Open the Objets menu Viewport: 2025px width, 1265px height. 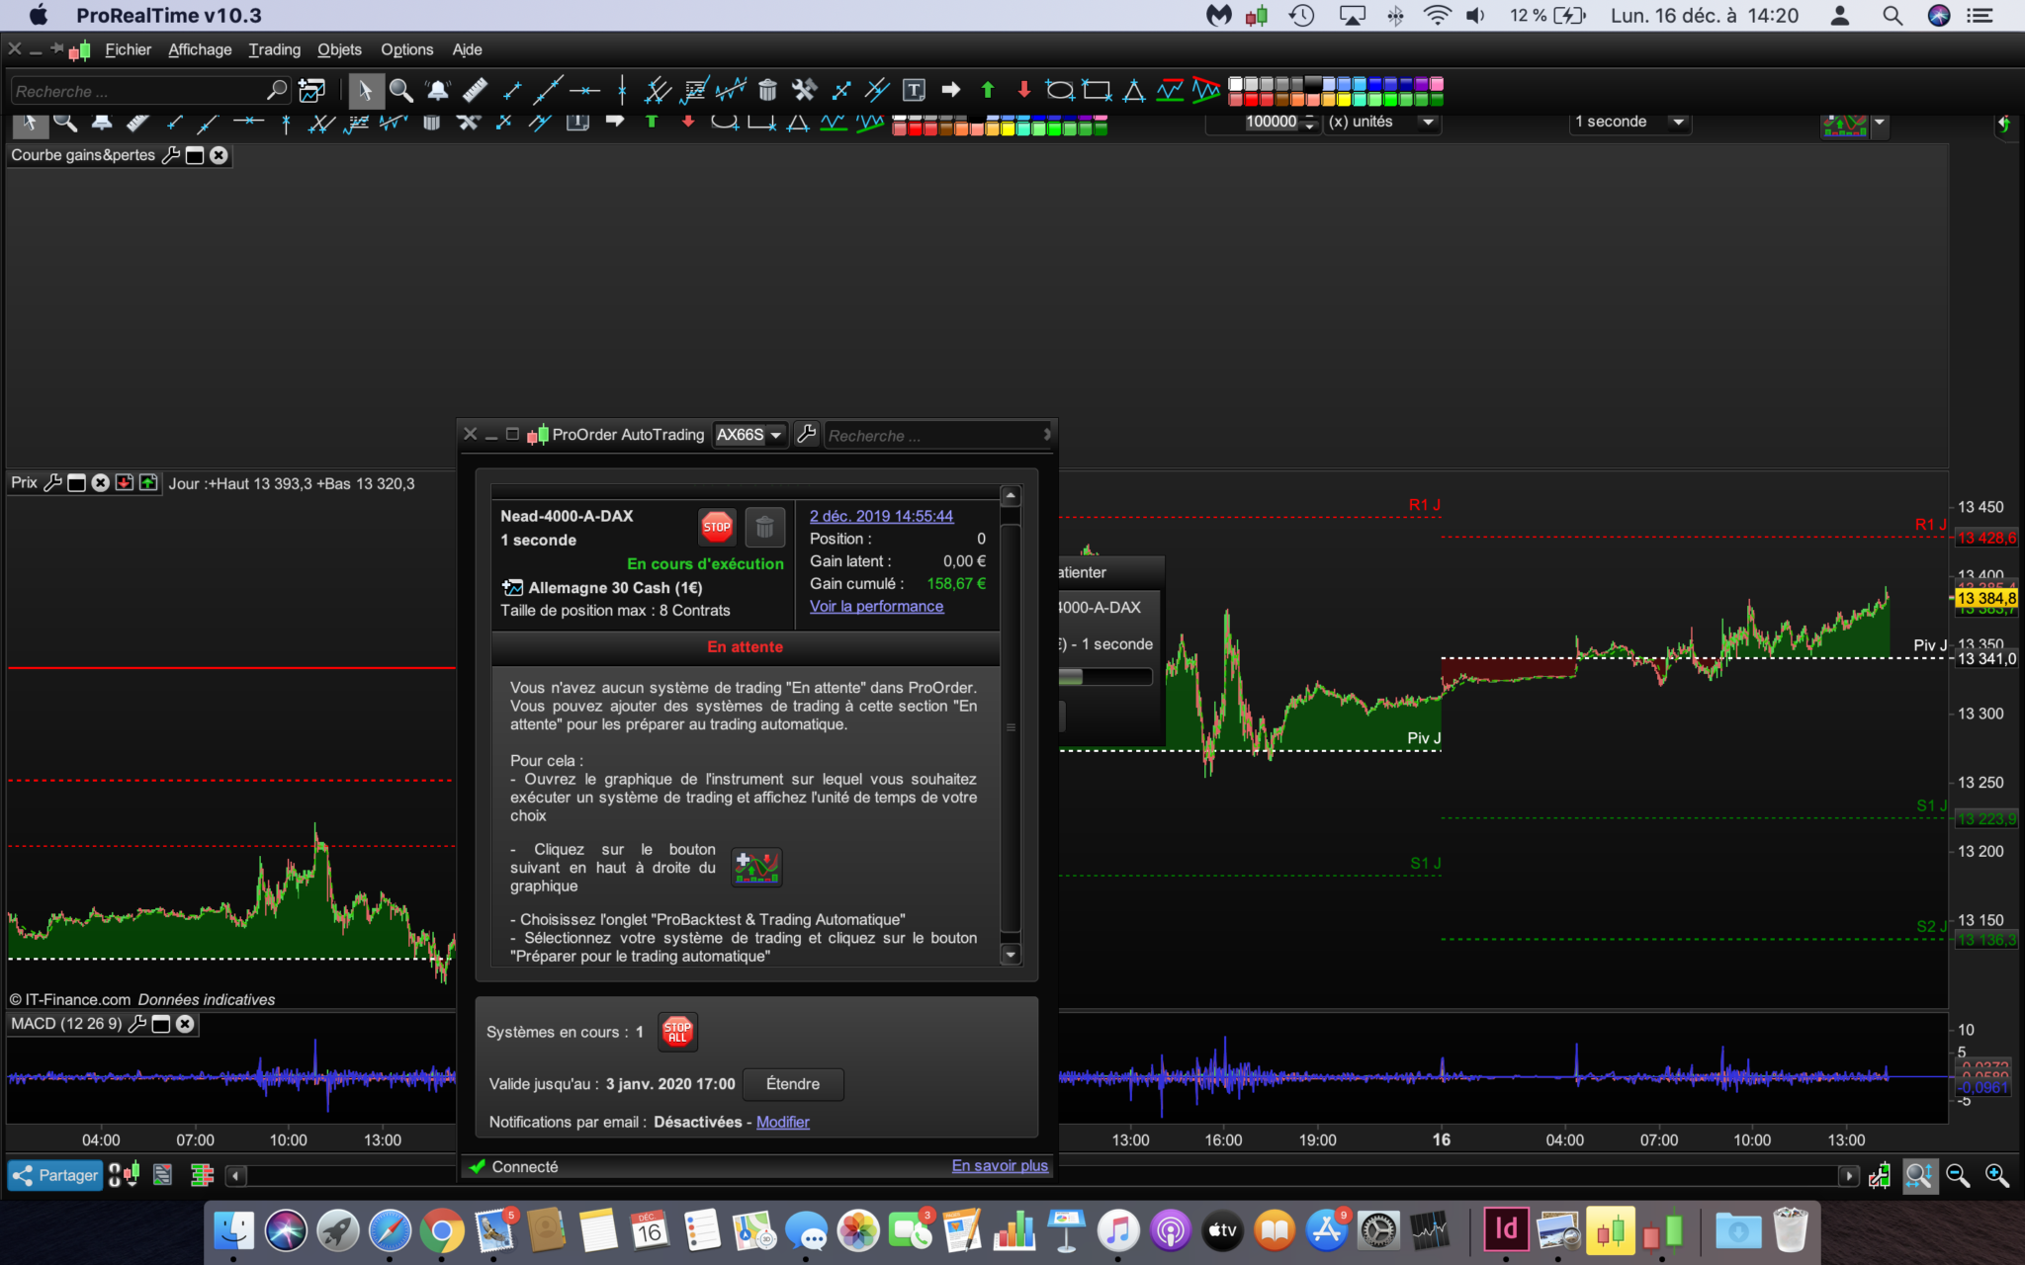point(339,49)
